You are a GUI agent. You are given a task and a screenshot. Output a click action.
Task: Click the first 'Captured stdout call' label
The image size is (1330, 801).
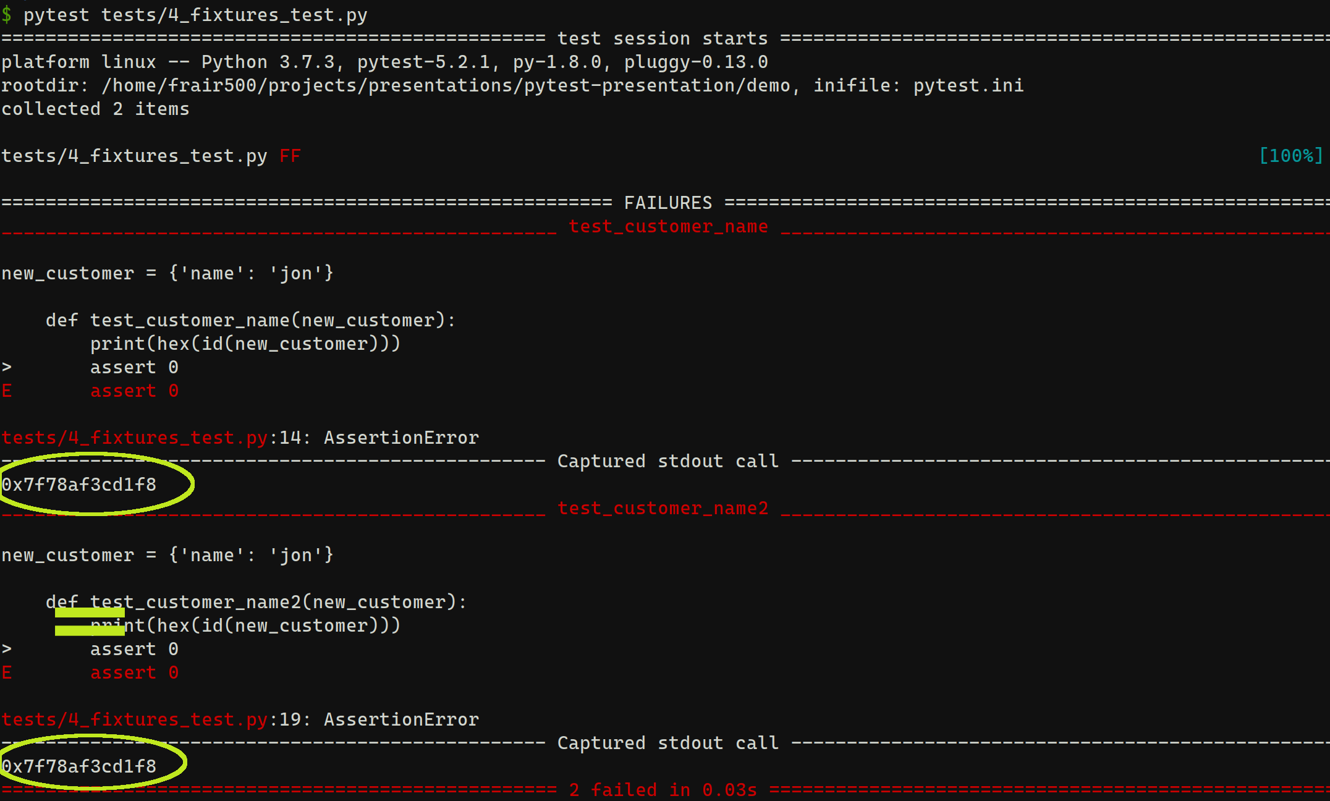tap(668, 461)
